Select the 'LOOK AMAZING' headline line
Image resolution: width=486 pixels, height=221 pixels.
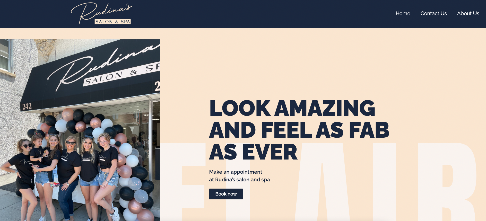[292, 108]
